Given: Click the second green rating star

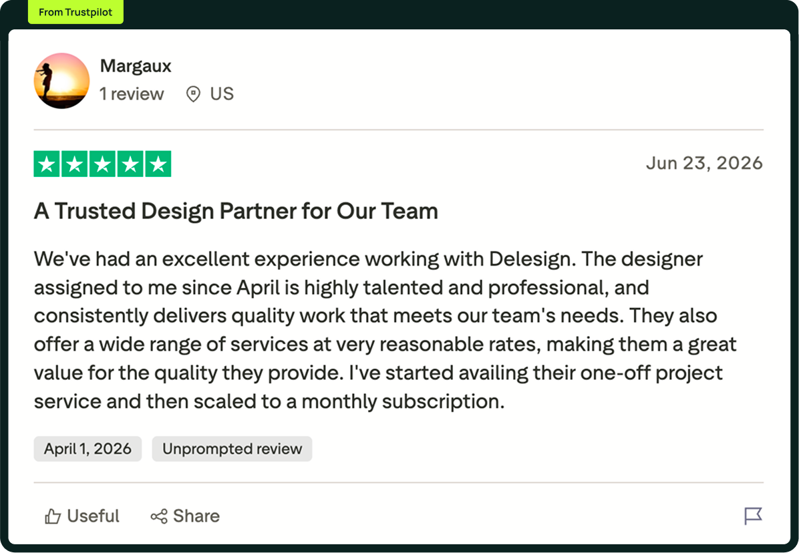Looking at the screenshot, I should tap(74, 164).
